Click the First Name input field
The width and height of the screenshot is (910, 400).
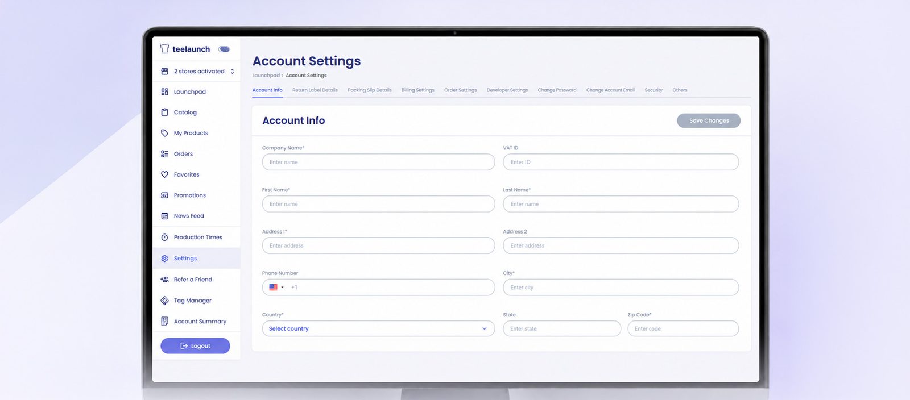click(x=378, y=204)
